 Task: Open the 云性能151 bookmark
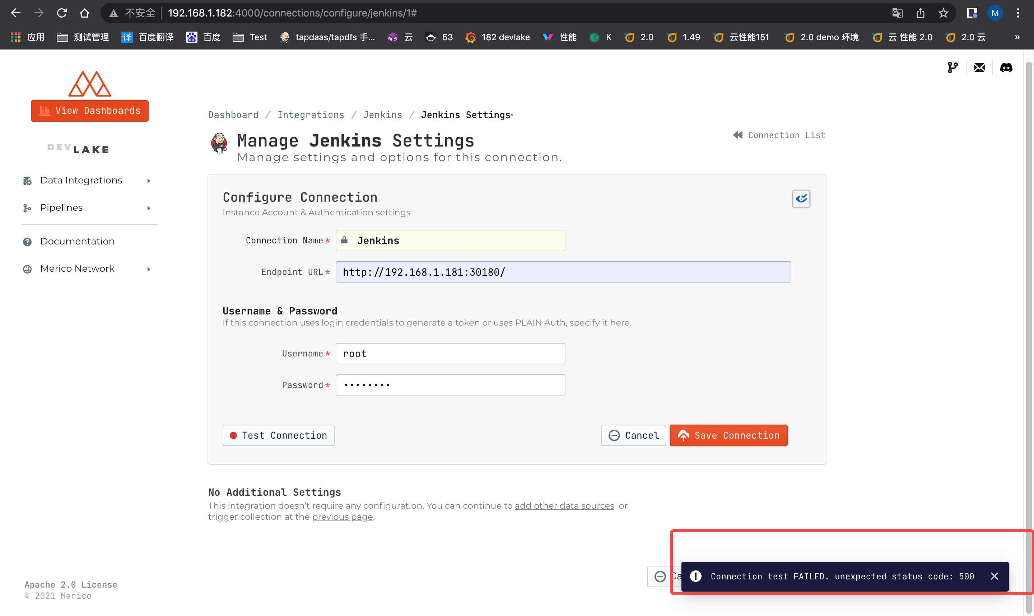coord(741,37)
